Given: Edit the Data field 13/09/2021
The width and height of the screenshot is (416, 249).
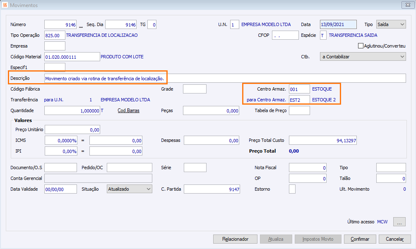Looking at the screenshot, I should [x=338, y=24].
